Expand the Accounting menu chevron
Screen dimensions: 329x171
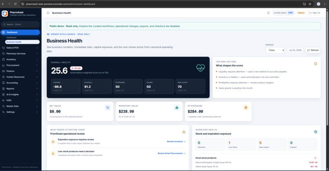(x=37, y=83)
